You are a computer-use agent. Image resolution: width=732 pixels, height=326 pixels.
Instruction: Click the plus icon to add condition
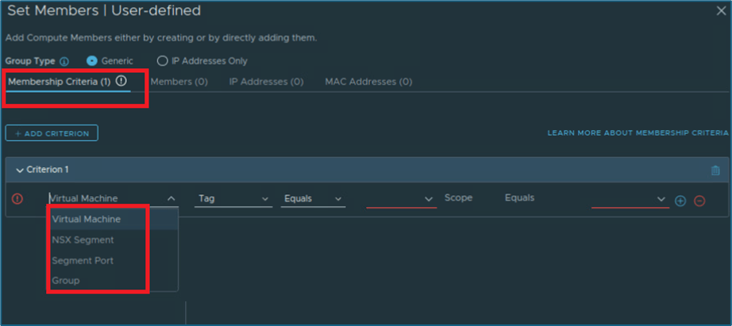[680, 201]
